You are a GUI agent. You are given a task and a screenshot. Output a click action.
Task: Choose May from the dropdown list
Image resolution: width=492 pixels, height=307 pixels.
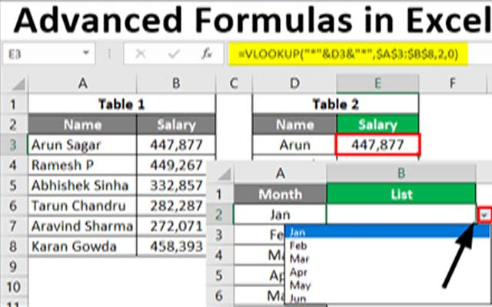pos(387,285)
